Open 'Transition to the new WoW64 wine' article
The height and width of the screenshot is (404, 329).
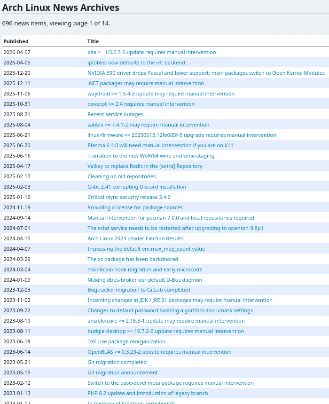pyautogui.click(x=151, y=156)
